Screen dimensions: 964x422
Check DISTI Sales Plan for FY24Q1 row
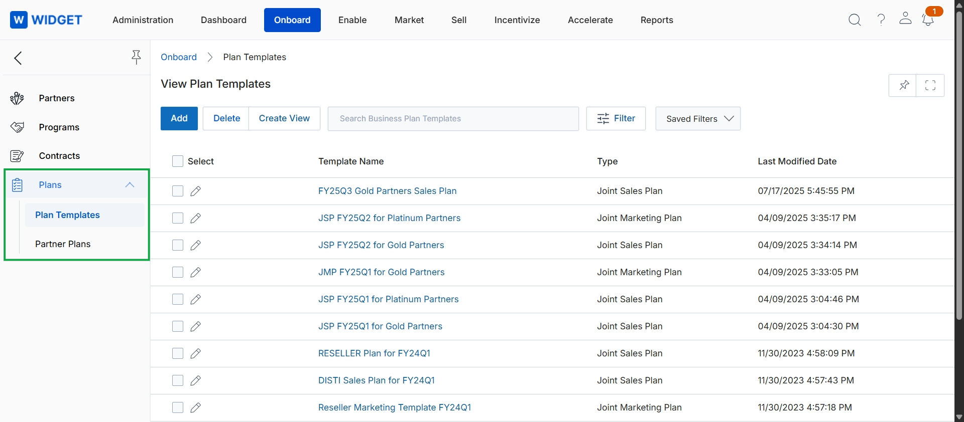178,380
